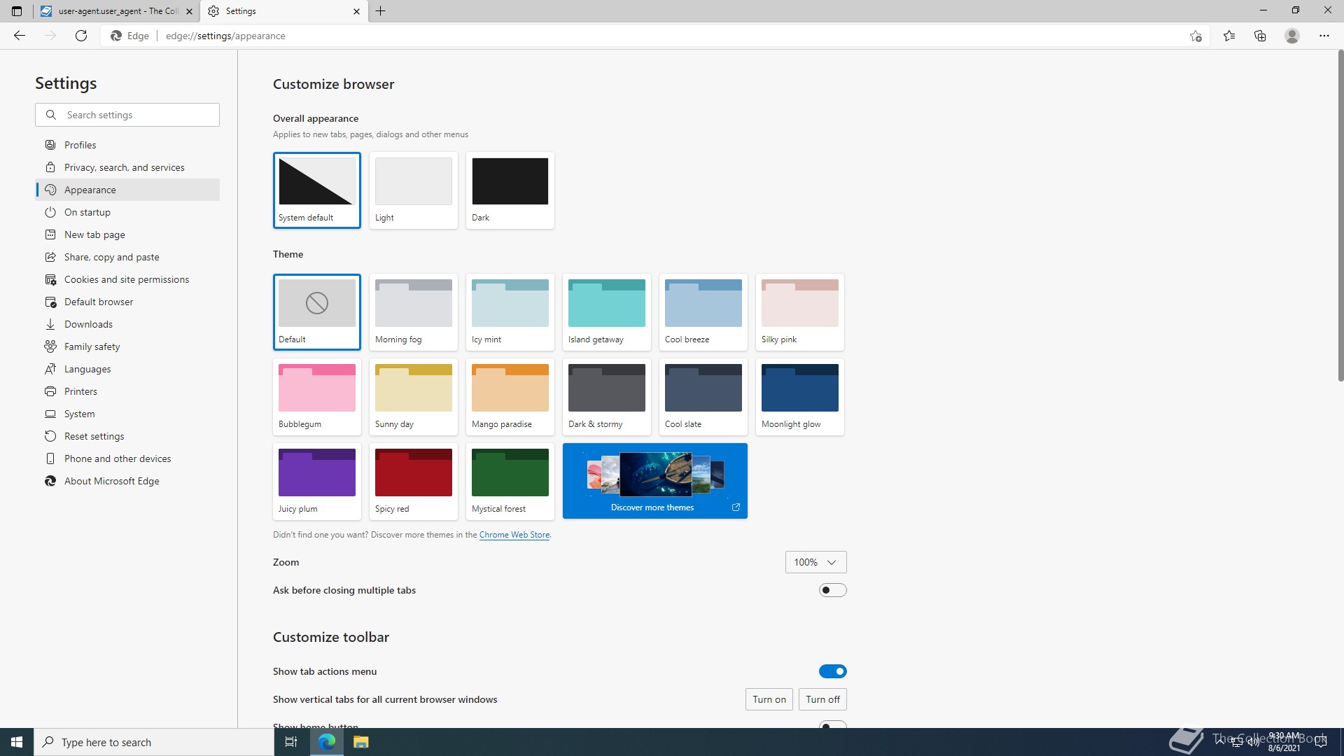
Task: Enable Ask before closing multiple tabs
Action: coord(832,590)
